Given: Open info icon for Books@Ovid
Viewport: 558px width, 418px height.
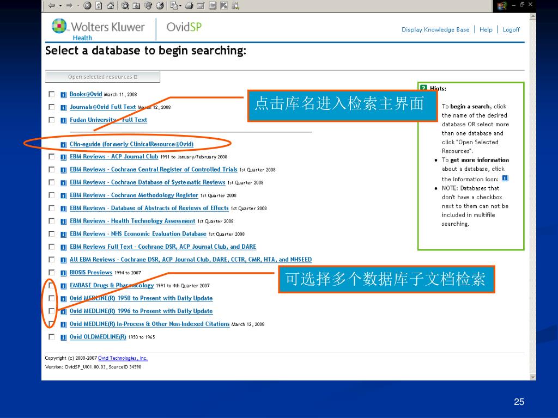Looking at the screenshot, I should click(x=63, y=95).
